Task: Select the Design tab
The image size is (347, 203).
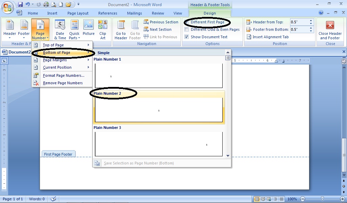Action: point(209,13)
